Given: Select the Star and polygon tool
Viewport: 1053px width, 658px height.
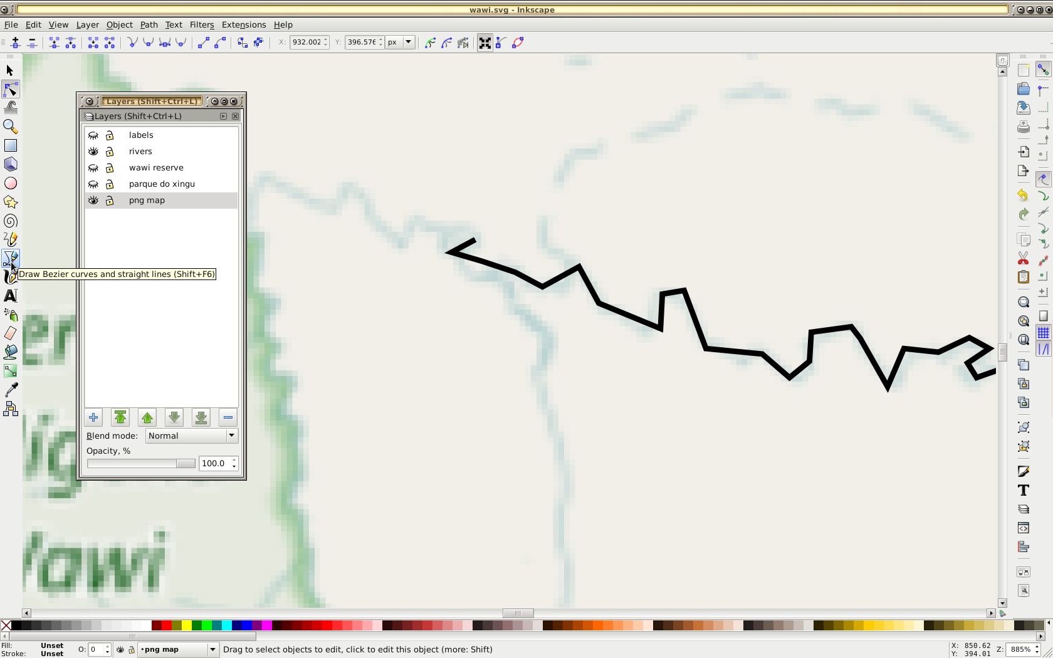Looking at the screenshot, I should tap(11, 202).
